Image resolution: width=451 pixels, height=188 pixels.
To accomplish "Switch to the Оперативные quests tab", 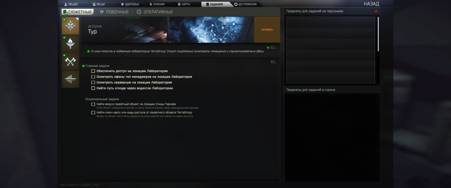I will click(155, 12).
